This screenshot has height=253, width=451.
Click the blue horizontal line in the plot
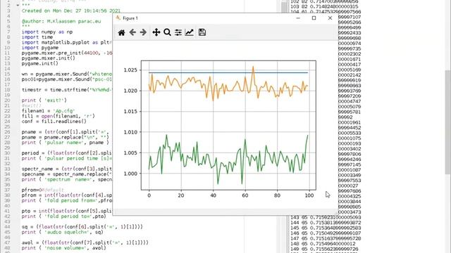228,73
